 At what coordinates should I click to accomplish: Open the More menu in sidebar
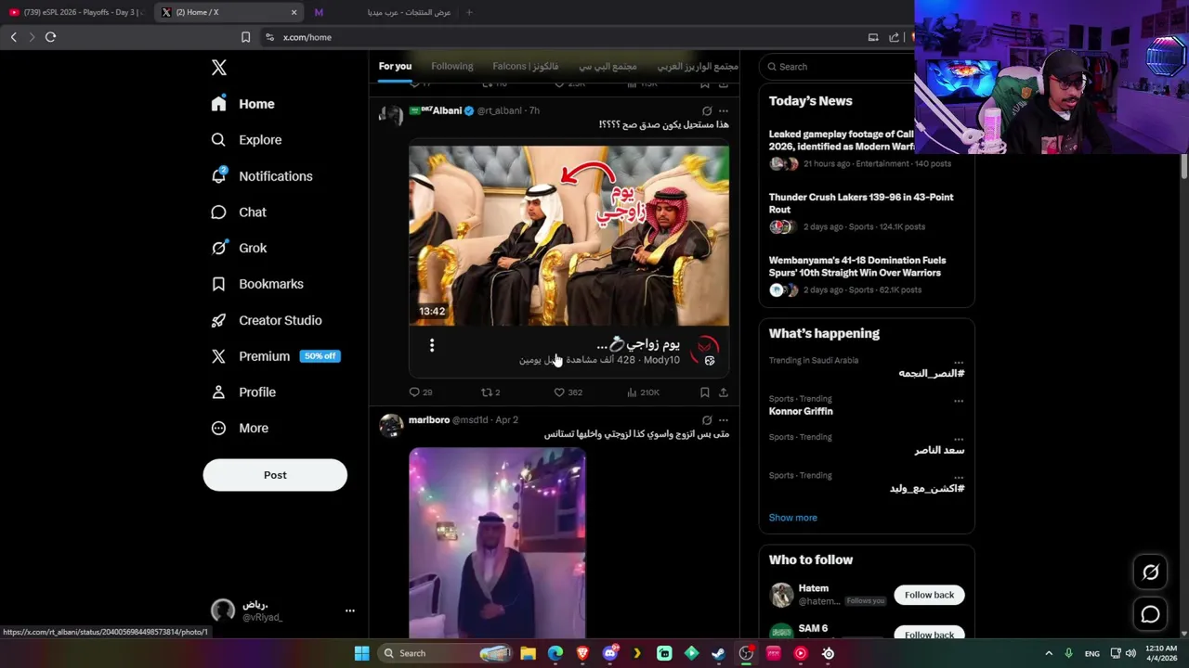click(x=240, y=429)
